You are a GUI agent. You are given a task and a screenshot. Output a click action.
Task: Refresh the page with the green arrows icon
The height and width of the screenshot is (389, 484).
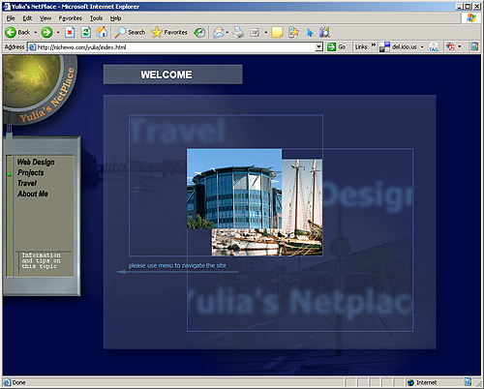tap(86, 32)
